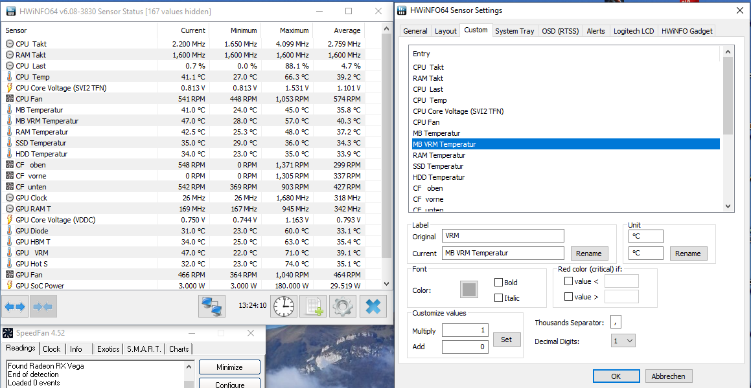Open the font Color swatch
The width and height of the screenshot is (751, 388).
[x=469, y=290]
